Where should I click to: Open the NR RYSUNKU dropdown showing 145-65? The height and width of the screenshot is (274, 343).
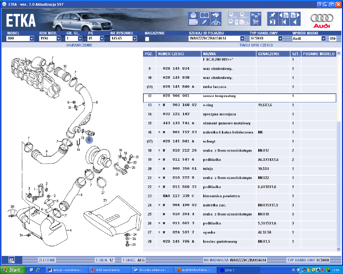click(x=135, y=38)
